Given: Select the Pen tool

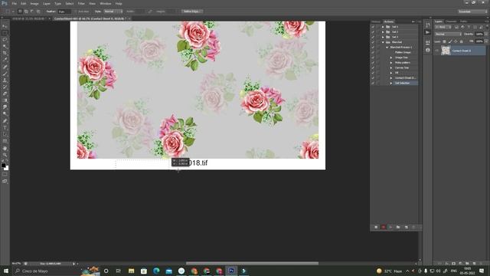Looking at the screenshot, I should click(x=5, y=121).
